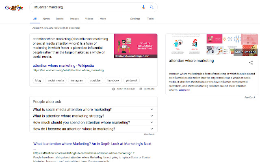The width and height of the screenshot is (260, 162).
Task: Click Feedback below the knowledge panel
Action: [250, 97]
